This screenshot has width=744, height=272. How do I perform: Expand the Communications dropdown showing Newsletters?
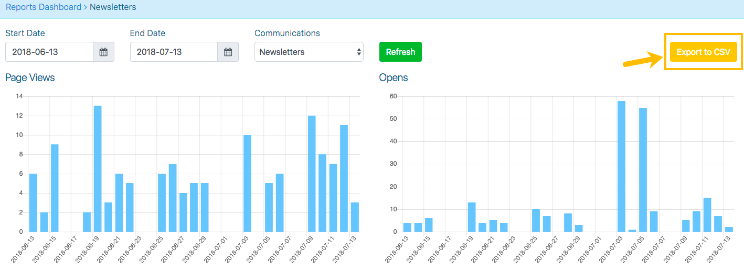coord(309,52)
